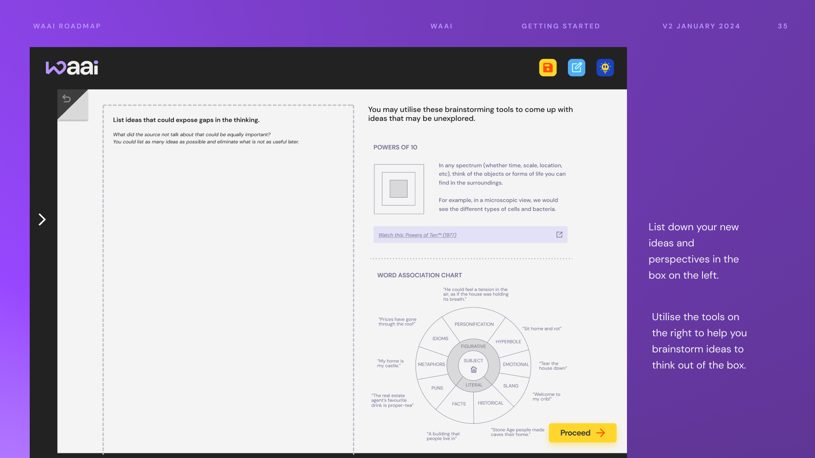Click quote "Tear the house down"
The image size is (815, 458).
(x=553, y=366)
